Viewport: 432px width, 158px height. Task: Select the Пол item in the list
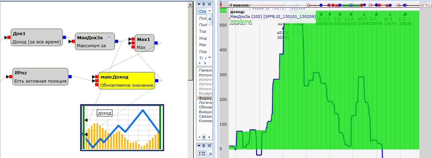(x=202, y=25)
